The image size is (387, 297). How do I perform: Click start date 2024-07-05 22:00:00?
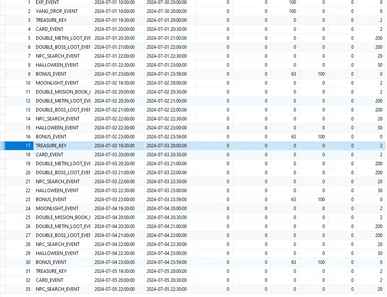click(114, 289)
